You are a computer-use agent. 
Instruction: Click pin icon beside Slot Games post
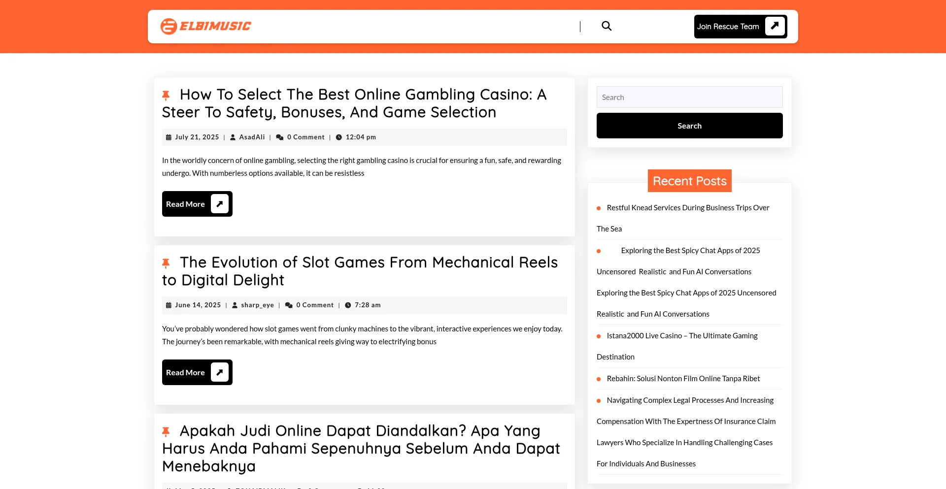click(166, 263)
